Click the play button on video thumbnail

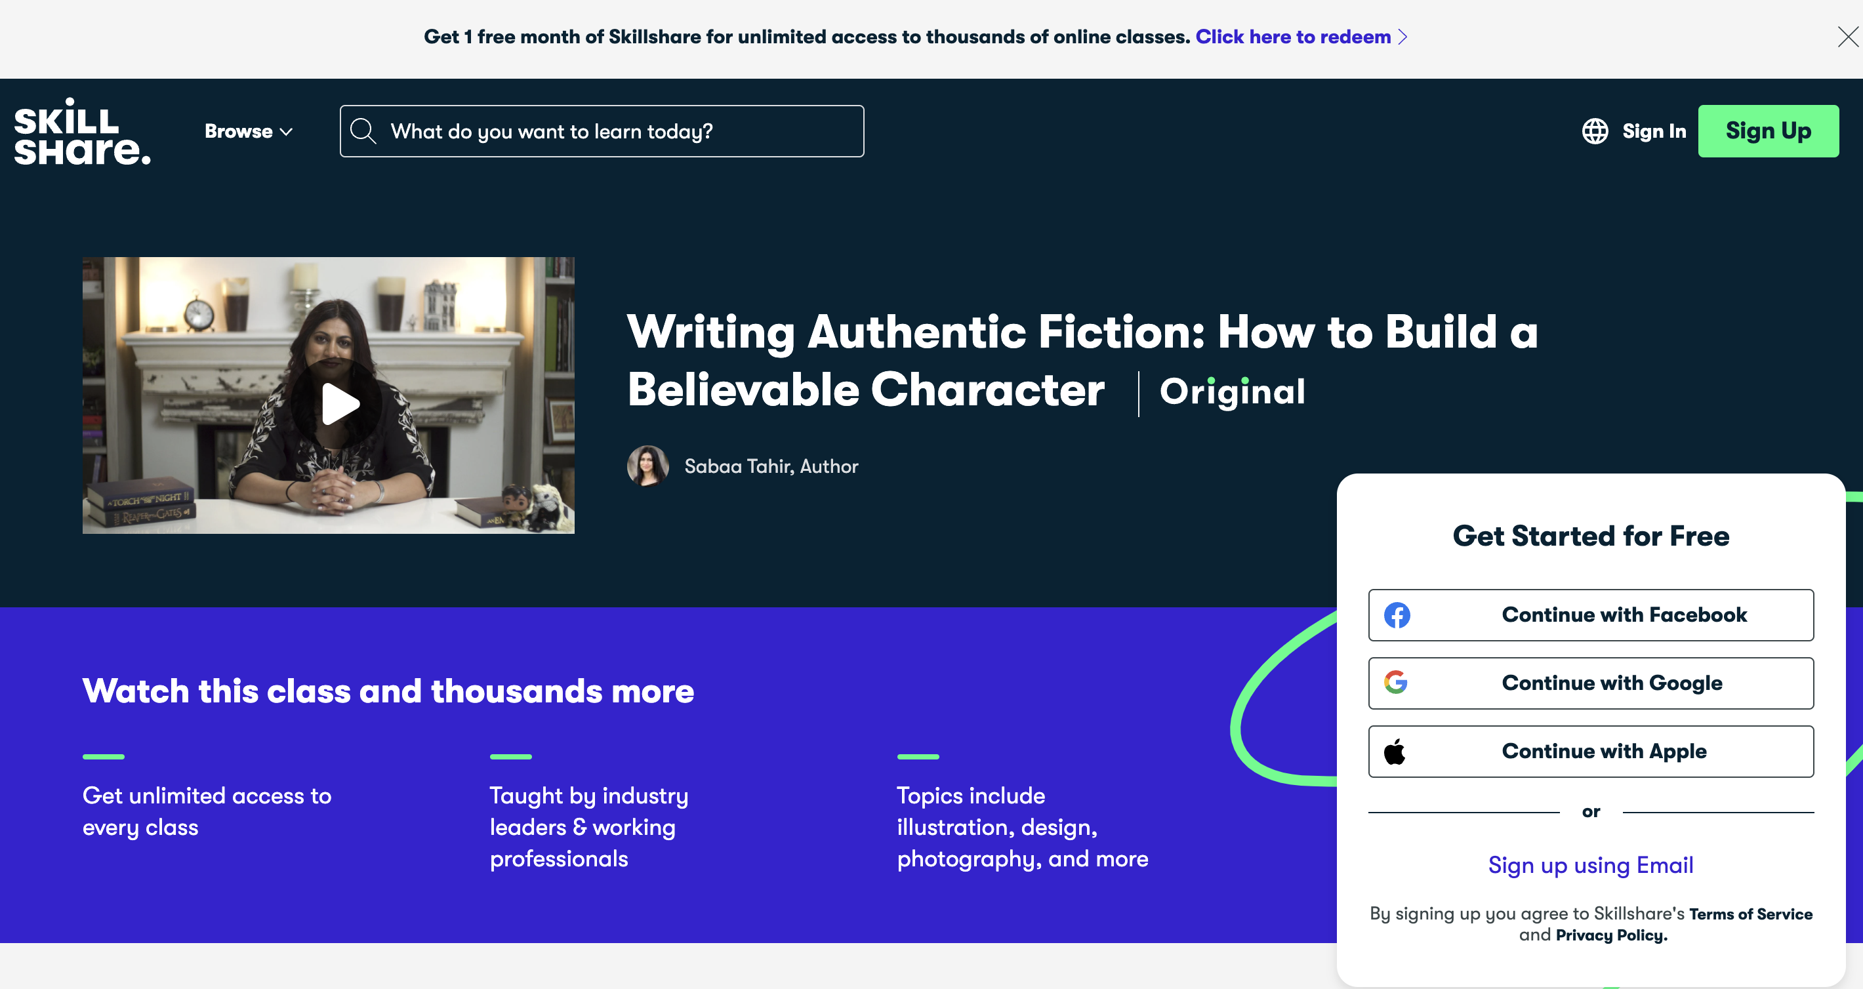click(x=331, y=398)
